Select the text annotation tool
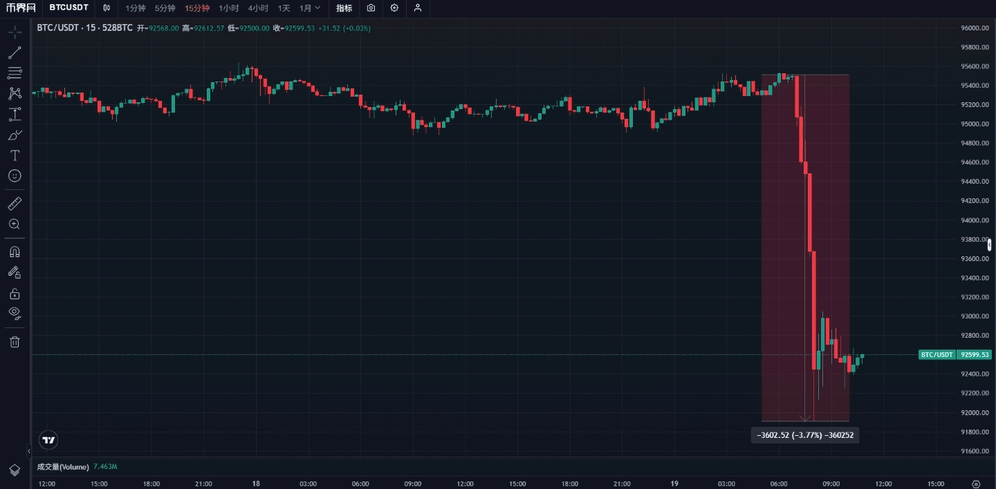996x489 pixels. point(15,155)
